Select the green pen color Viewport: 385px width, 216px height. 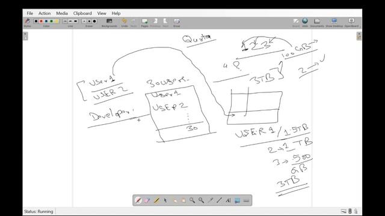51,22
